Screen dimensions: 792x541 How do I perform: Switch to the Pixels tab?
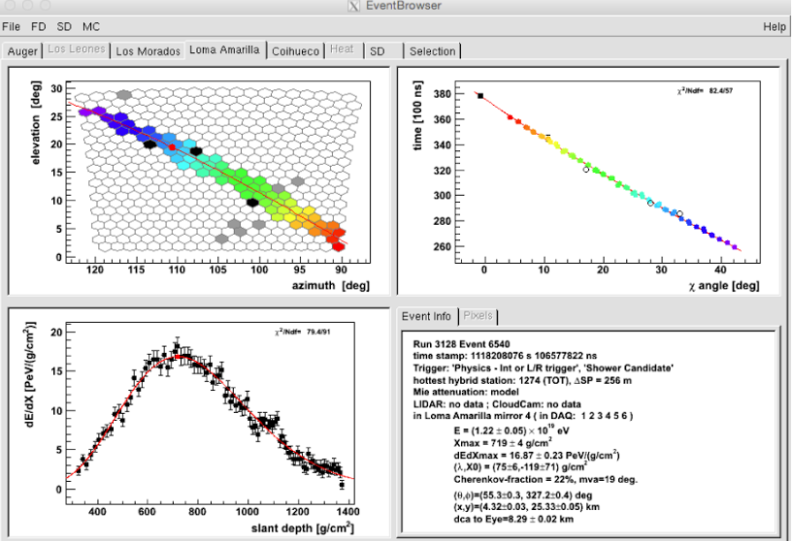click(x=478, y=316)
